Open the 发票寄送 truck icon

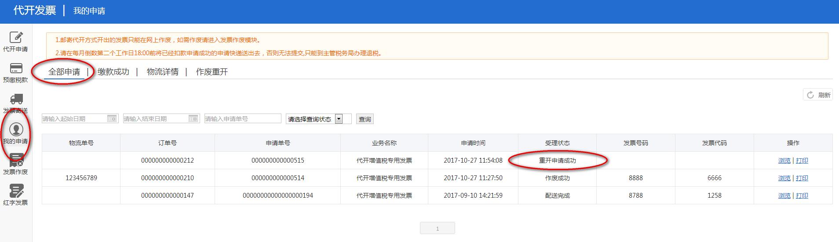pos(16,99)
